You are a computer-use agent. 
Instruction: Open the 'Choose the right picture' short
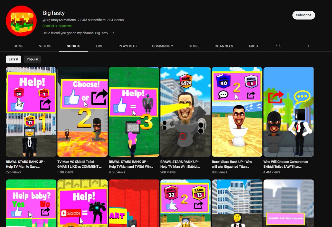point(289,203)
